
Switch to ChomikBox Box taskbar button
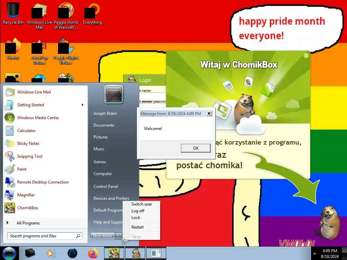pyautogui.click(x=114, y=253)
